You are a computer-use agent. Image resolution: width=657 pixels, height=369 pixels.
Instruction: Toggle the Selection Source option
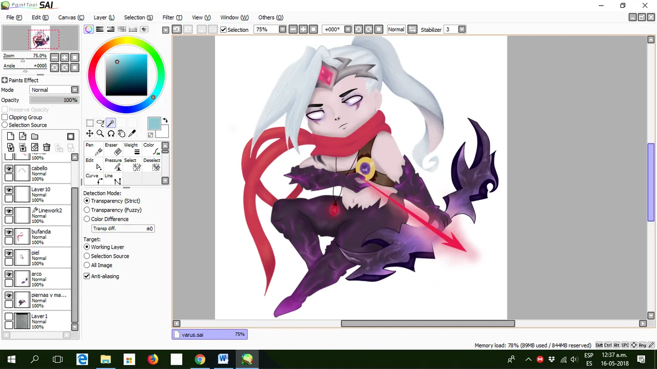(5, 125)
